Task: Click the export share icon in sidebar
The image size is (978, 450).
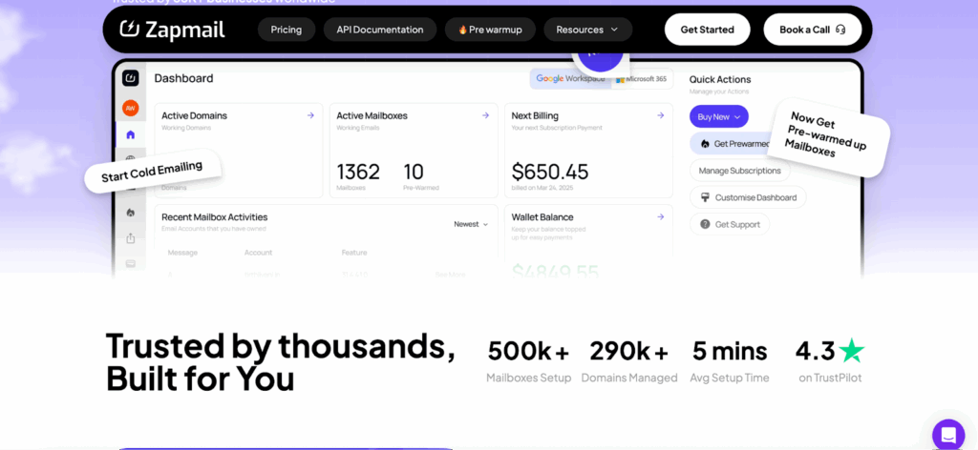Action: coord(130,237)
